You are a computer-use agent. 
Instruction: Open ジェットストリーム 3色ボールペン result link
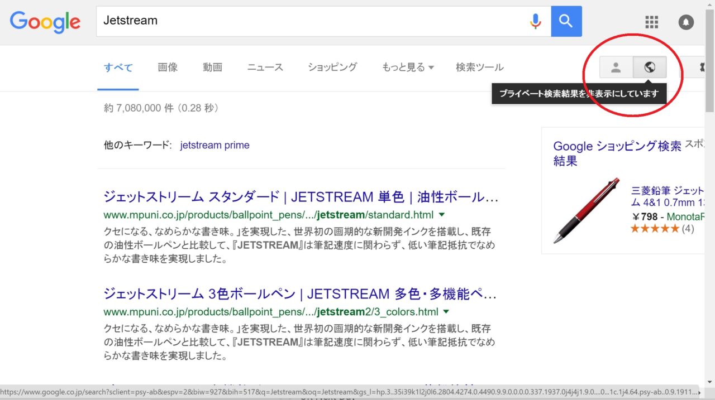click(299, 294)
